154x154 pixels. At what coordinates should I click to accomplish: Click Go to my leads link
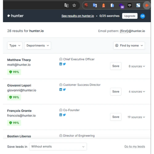(135, 147)
